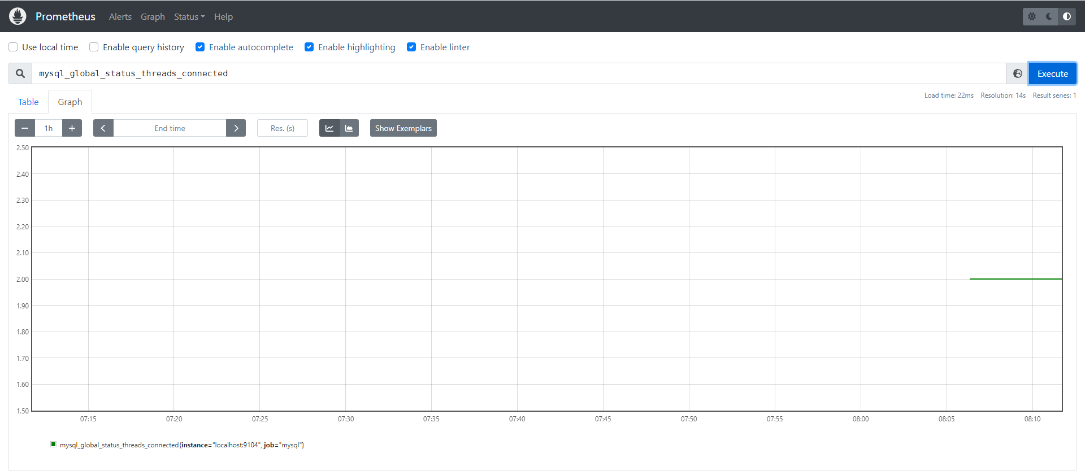Toggle green legend swatch for mysql series
The height and width of the screenshot is (475, 1085).
click(x=54, y=445)
